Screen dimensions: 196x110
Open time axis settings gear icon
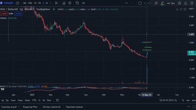click(x=193, y=95)
